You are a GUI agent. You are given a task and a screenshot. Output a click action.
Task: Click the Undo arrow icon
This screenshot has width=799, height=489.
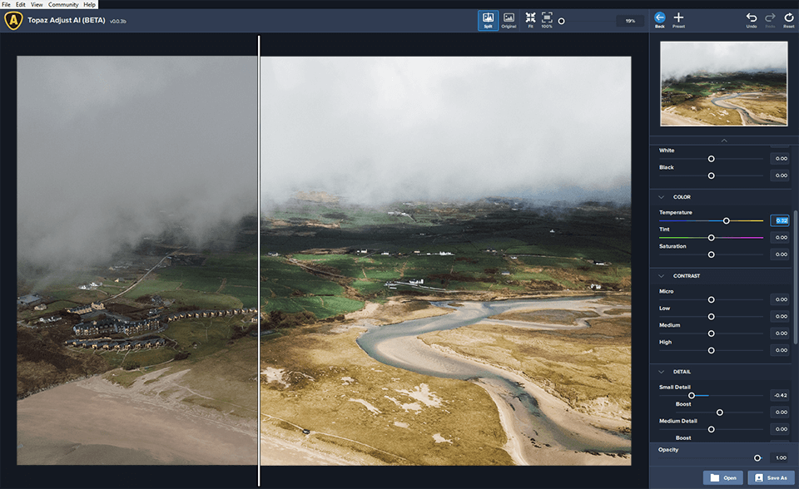(751, 18)
